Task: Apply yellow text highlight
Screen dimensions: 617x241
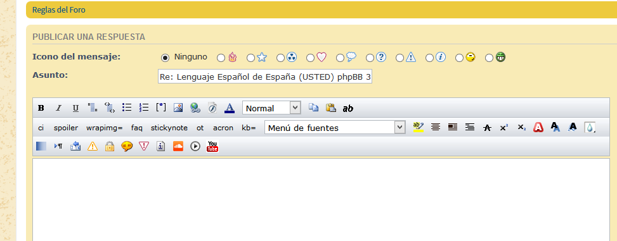Action: coord(419,127)
